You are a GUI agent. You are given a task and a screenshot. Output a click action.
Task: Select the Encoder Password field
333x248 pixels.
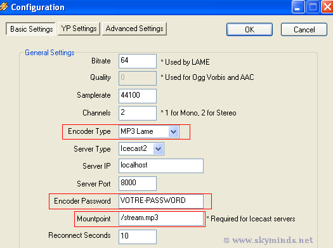(x=161, y=201)
